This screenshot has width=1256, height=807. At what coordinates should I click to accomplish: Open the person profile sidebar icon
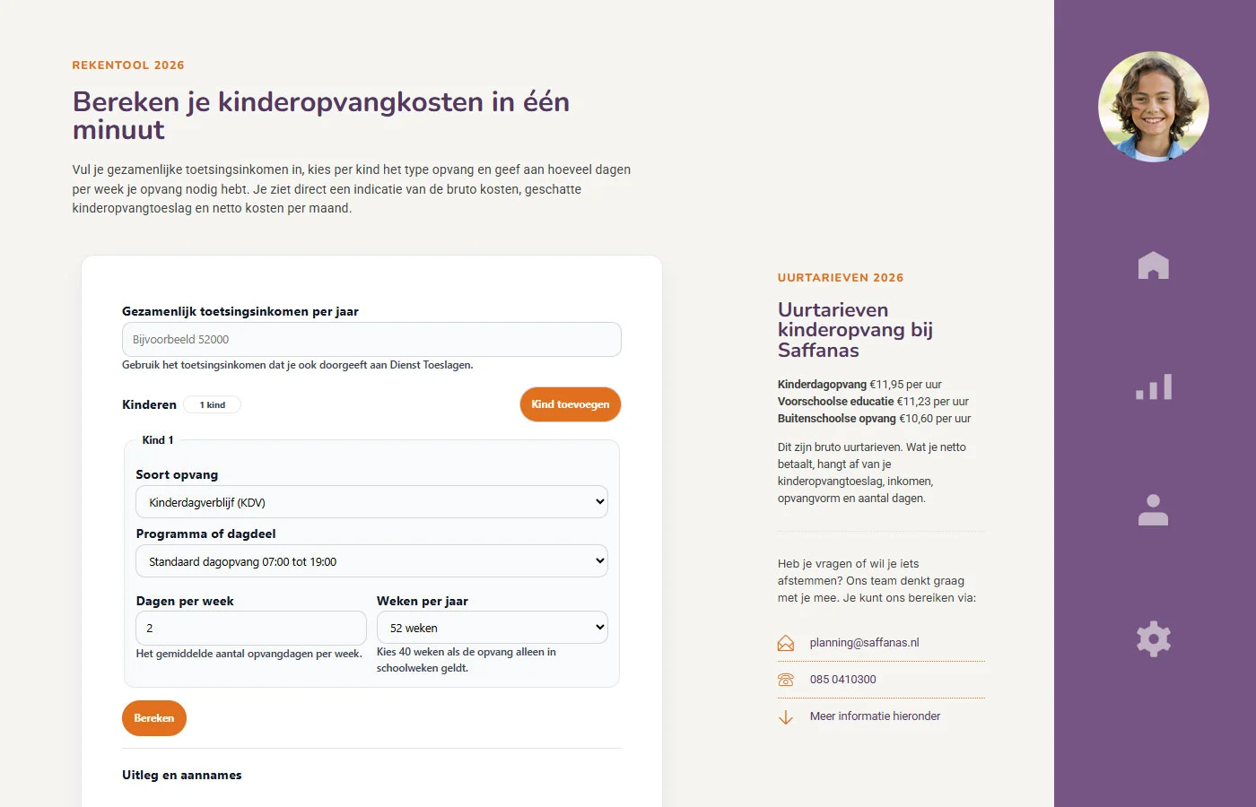pyautogui.click(x=1153, y=509)
